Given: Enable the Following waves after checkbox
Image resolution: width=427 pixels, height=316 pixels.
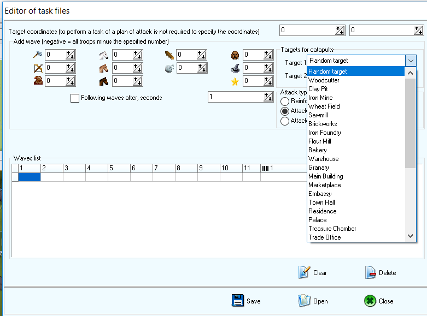Looking at the screenshot, I should point(75,98).
